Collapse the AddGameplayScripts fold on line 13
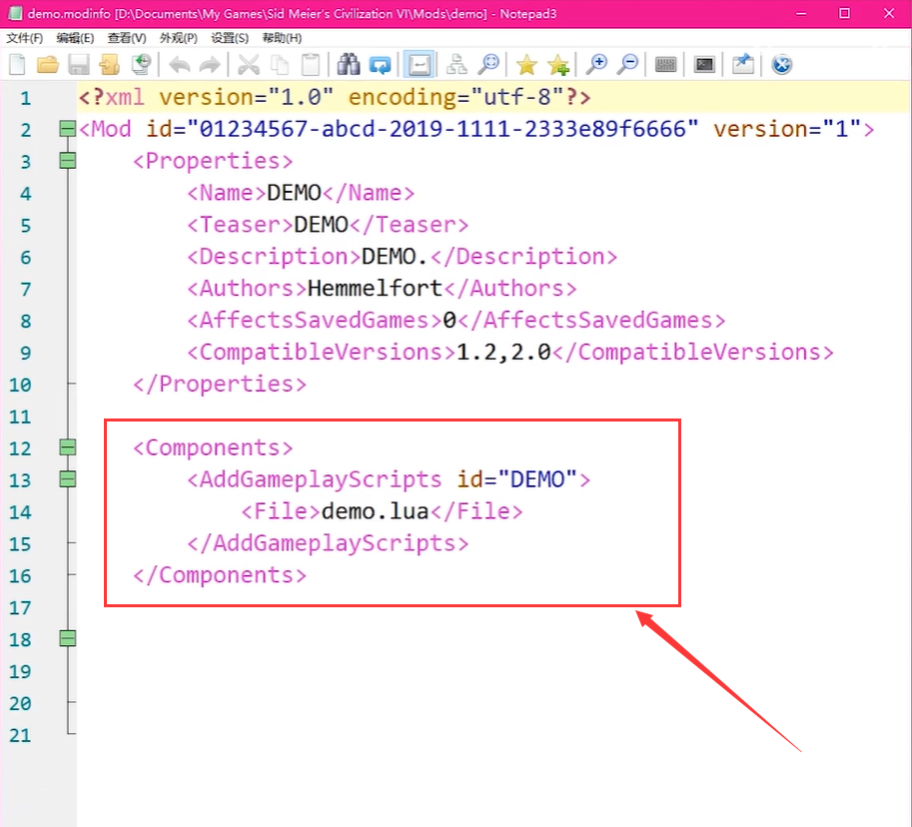 (x=68, y=479)
